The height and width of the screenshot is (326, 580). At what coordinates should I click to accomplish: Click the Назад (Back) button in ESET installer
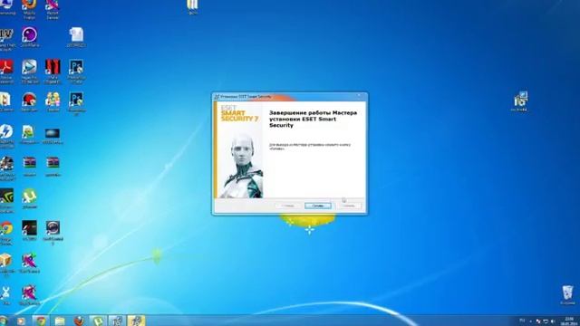click(x=288, y=206)
